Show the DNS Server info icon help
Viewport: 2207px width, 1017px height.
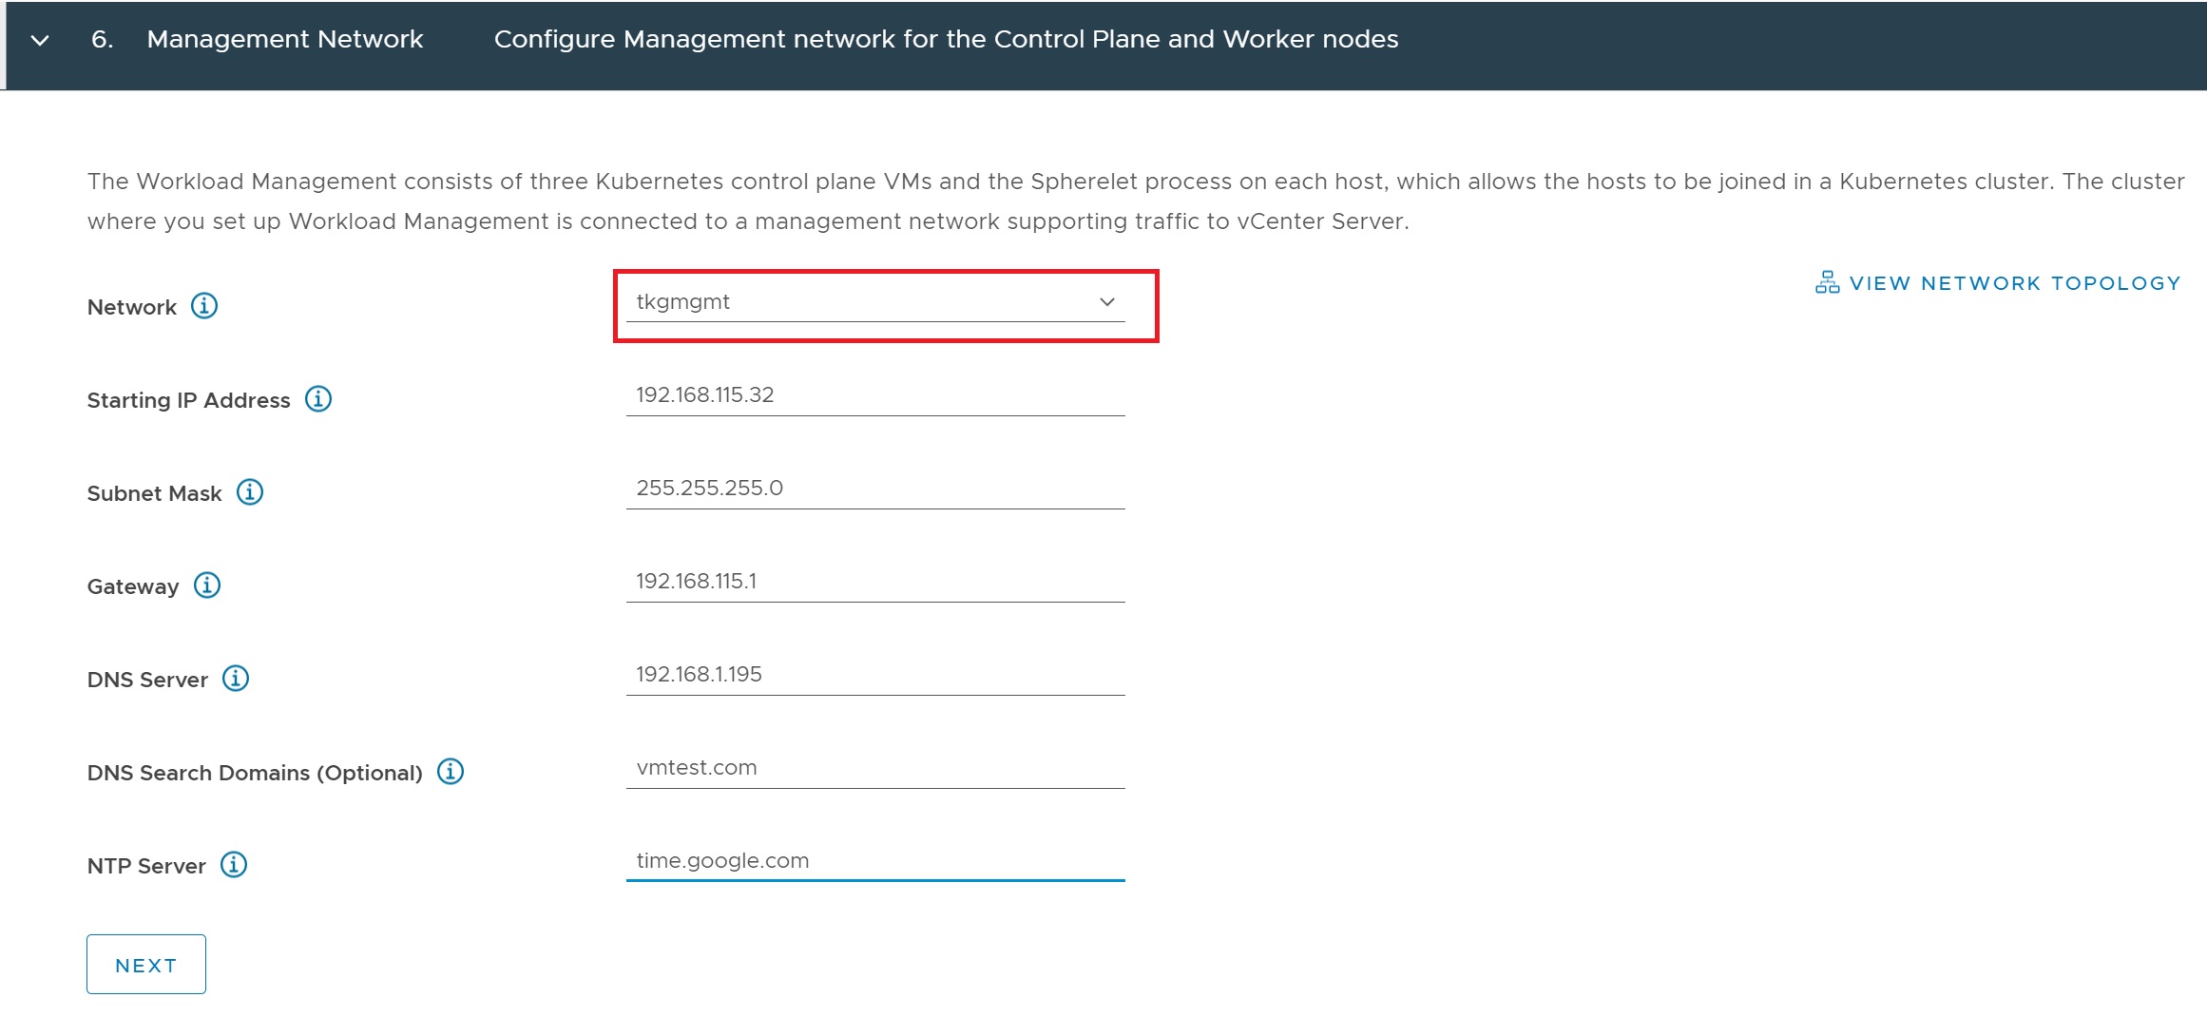236,679
